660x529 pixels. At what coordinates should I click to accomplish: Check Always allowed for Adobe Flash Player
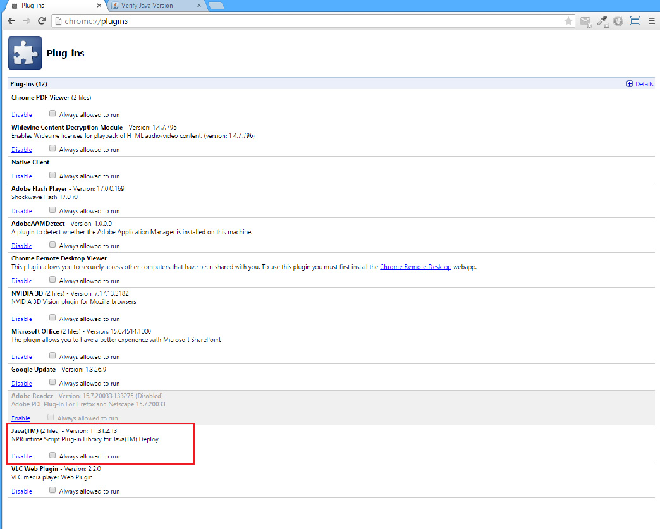point(52,210)
